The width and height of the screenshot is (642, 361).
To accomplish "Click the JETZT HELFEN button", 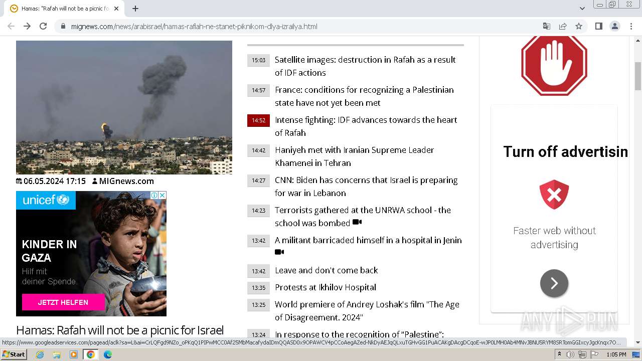I will pos(63,302).
